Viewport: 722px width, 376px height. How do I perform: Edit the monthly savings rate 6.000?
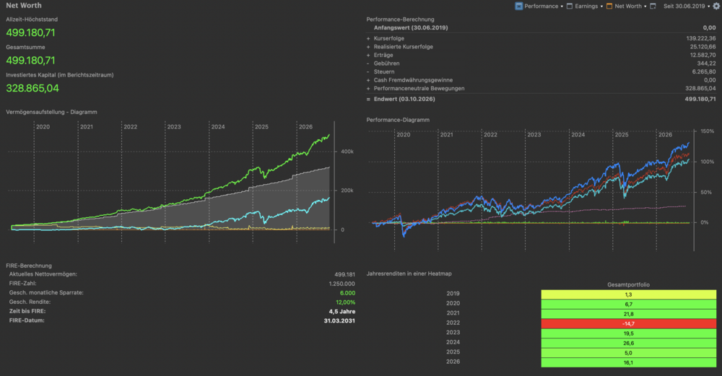pyautogui.click(x=347, y=293)
